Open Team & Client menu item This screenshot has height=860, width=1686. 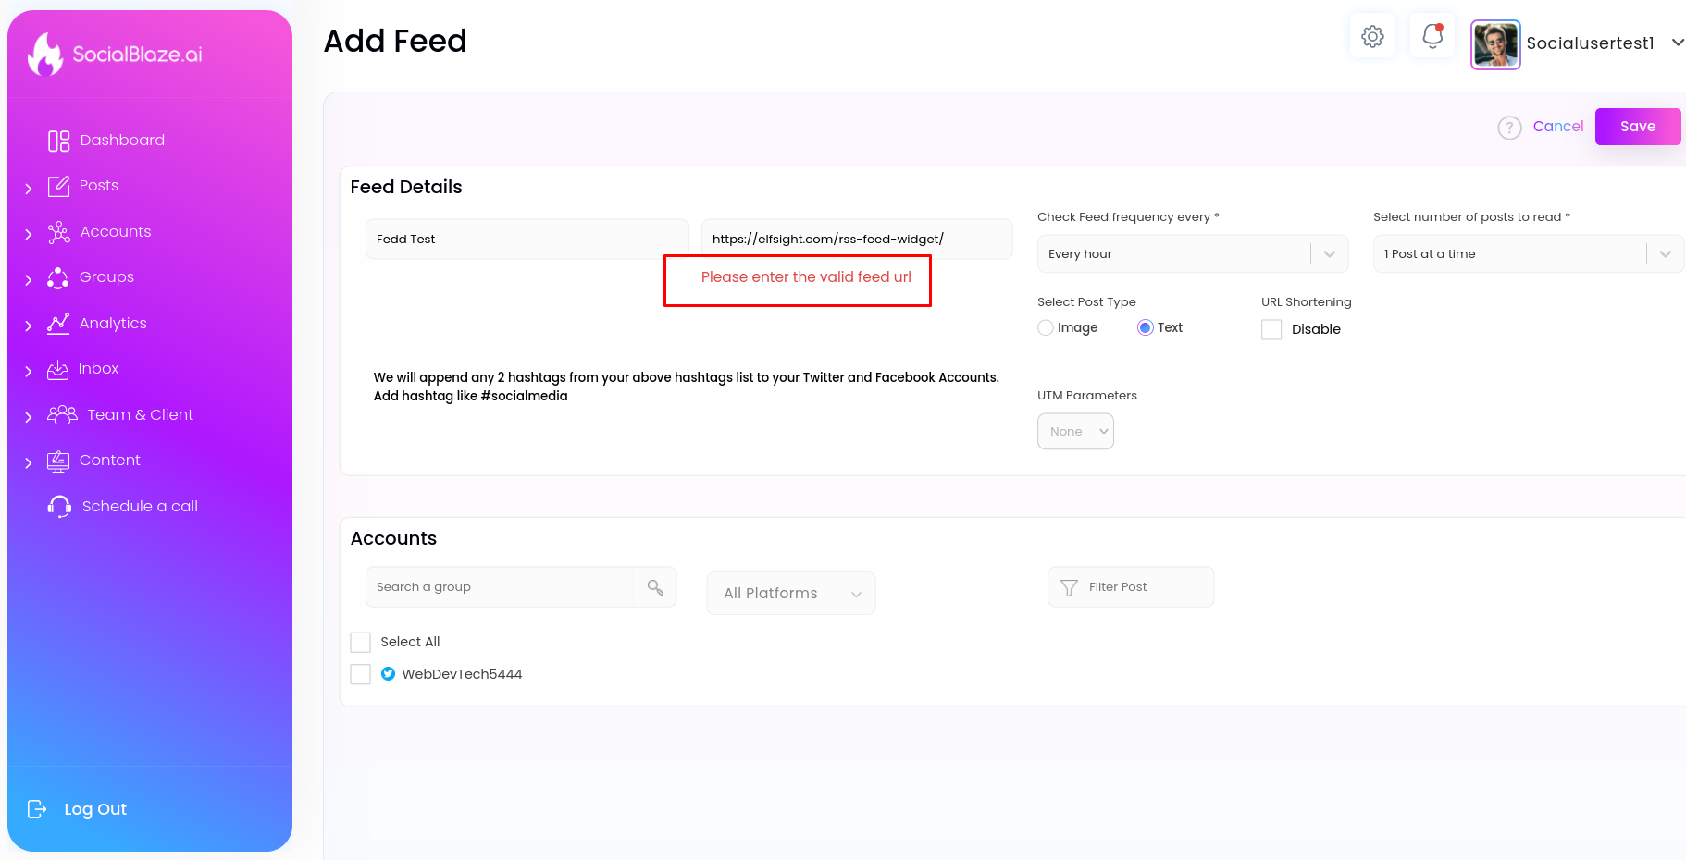coord(141,415)
